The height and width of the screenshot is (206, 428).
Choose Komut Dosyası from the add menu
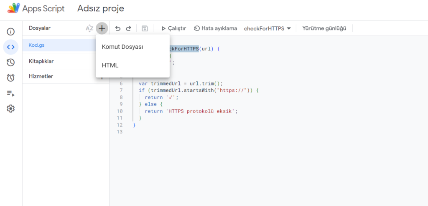point(122,47)
